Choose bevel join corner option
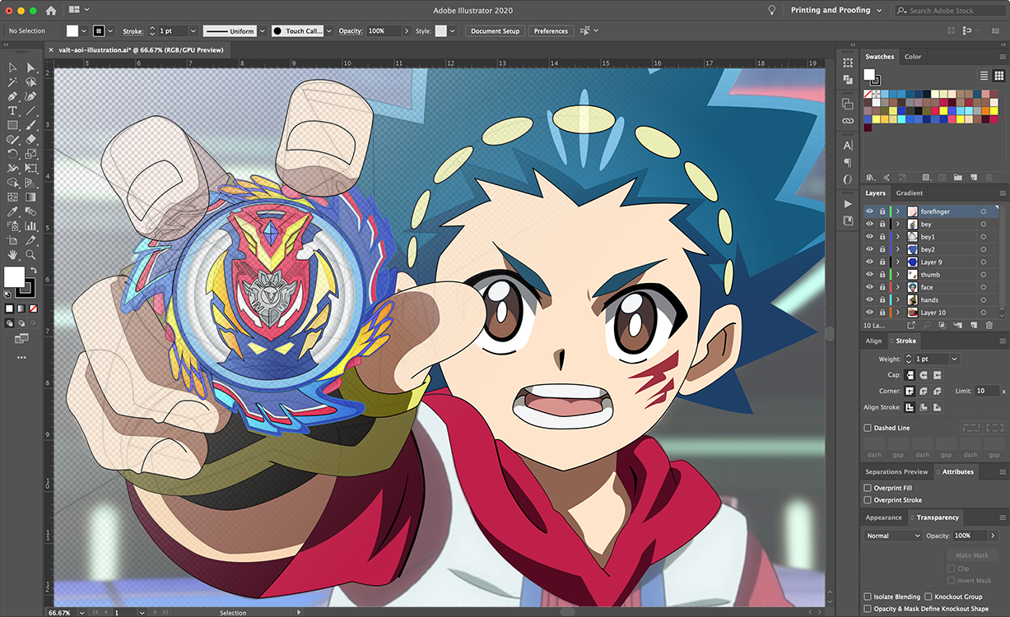Screen dimensions: 1010x617 coord(937,391)
